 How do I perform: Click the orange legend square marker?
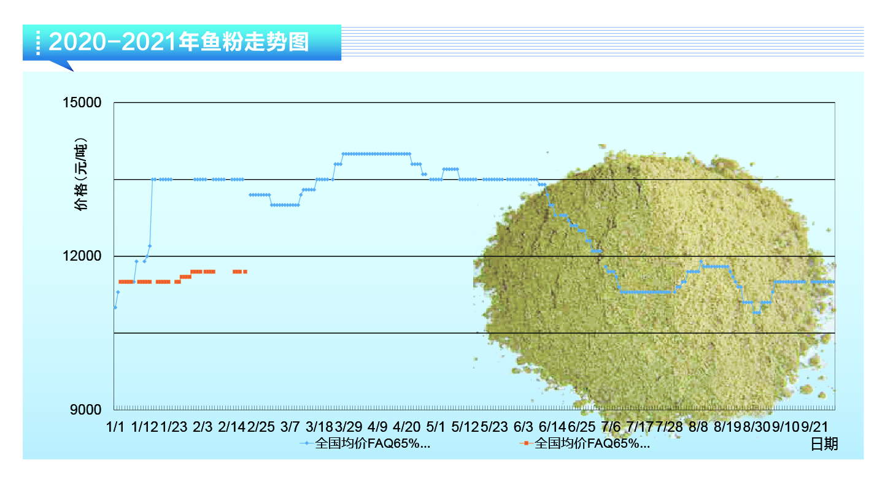tap(524, 443)
